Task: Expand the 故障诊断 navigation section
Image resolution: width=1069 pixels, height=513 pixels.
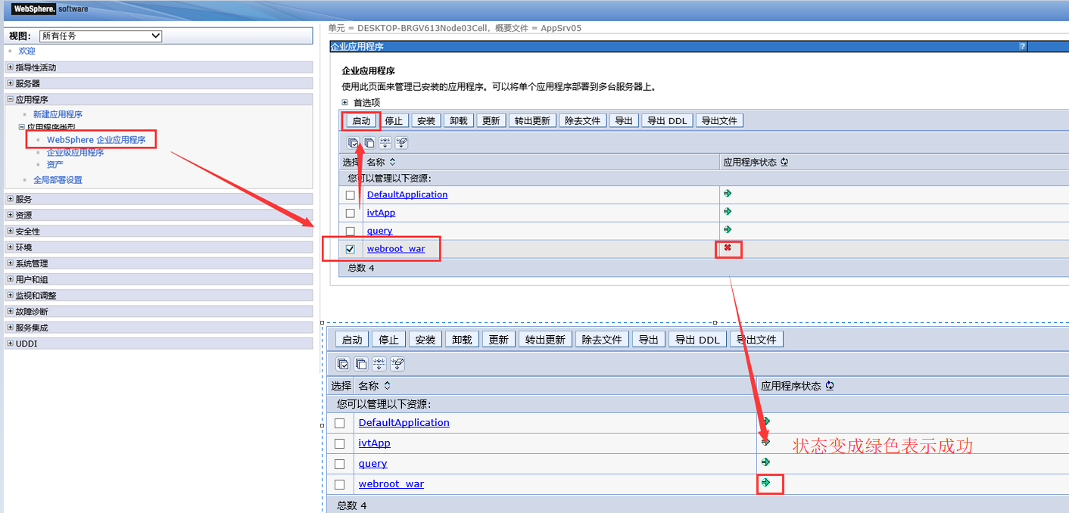Action: tap(11, 311)
